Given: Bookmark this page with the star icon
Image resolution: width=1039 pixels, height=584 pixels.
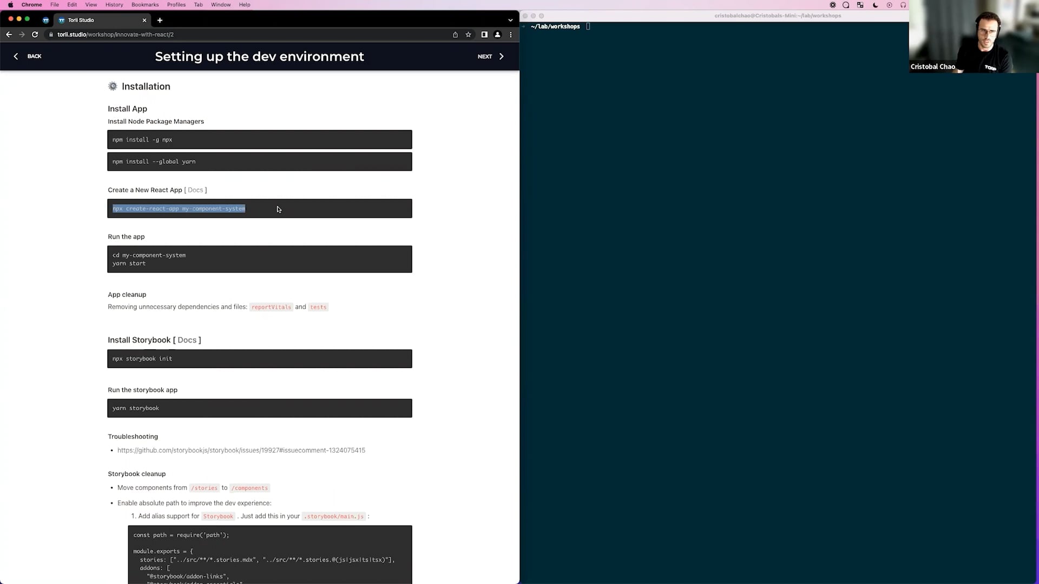Looking at the screenshot, I should [469, 35].
